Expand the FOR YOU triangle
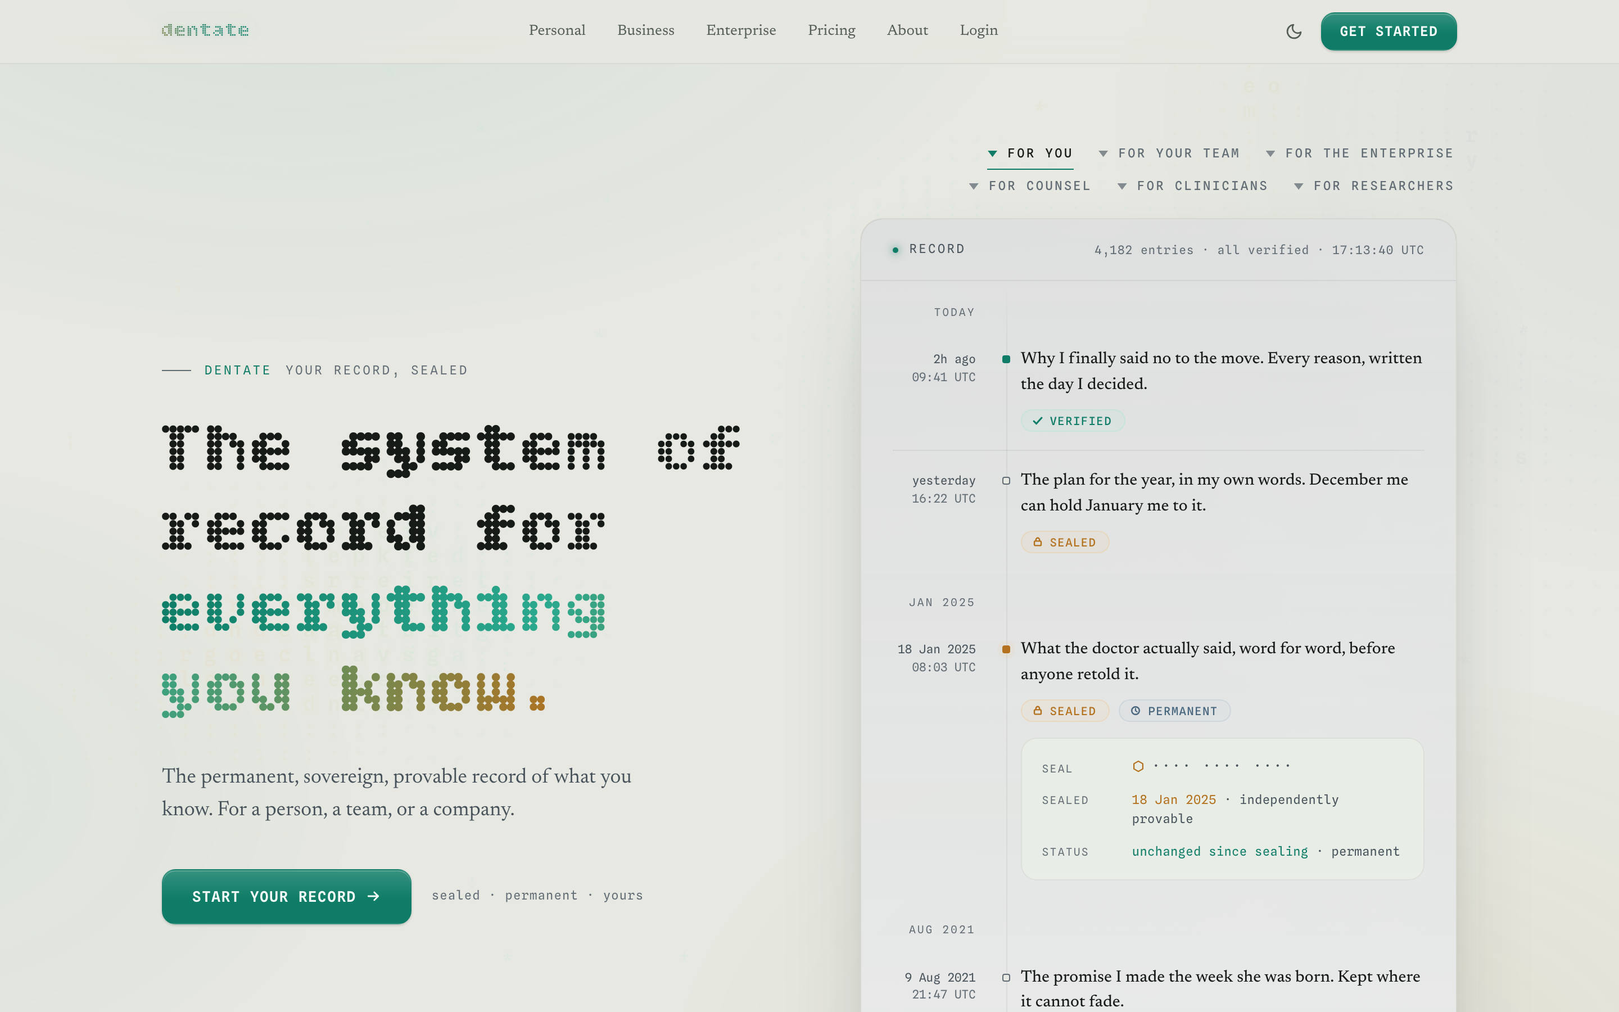The image size is (1619, 1012). click(993, 154)
